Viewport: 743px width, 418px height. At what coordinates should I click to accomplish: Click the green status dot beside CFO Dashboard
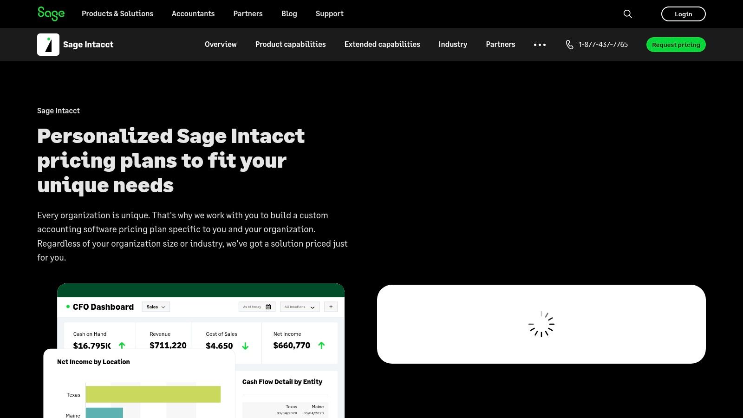pos(68,307)
